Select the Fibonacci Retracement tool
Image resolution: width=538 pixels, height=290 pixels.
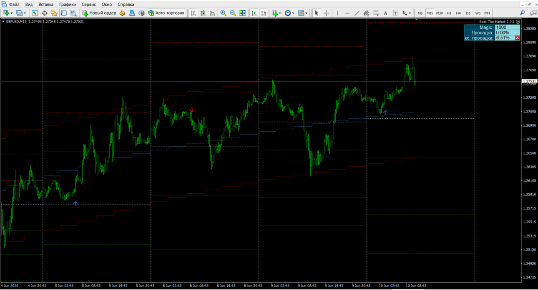376,13
